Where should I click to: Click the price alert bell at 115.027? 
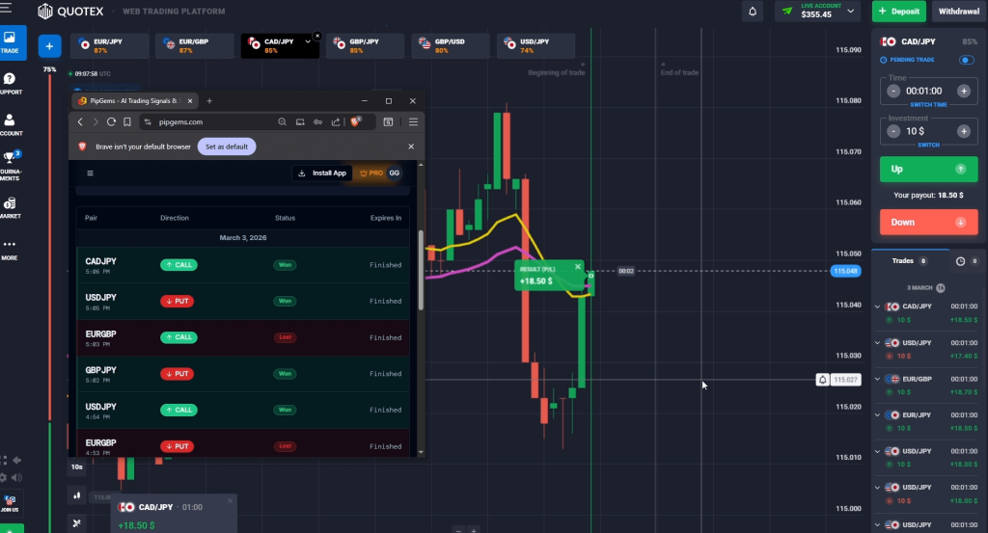coord(822,380)
